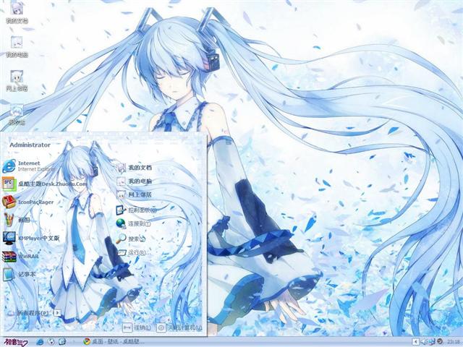This screenshot has height=347, width=463.
Task: Open 控制面板(C) control panel entry
Action: pyautogui.click(x=137, y=210)
